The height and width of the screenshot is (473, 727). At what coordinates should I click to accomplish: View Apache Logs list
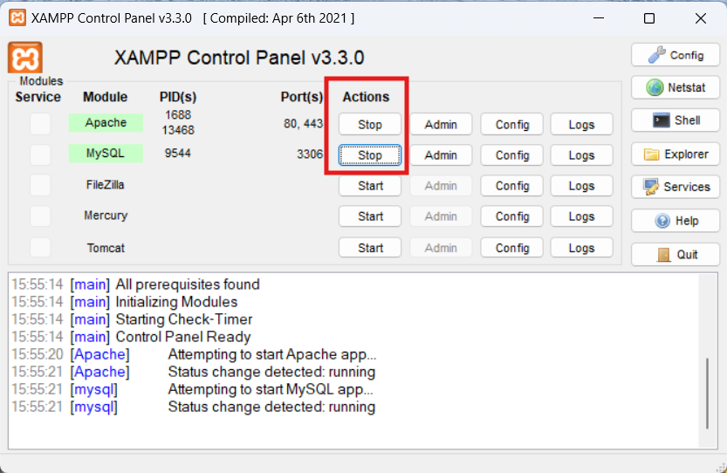coord(581,125)
